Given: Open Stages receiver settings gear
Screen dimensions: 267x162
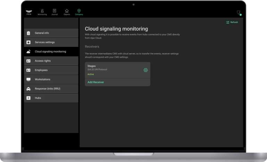Looking at the screenshot, I should [x=145, y=70].
